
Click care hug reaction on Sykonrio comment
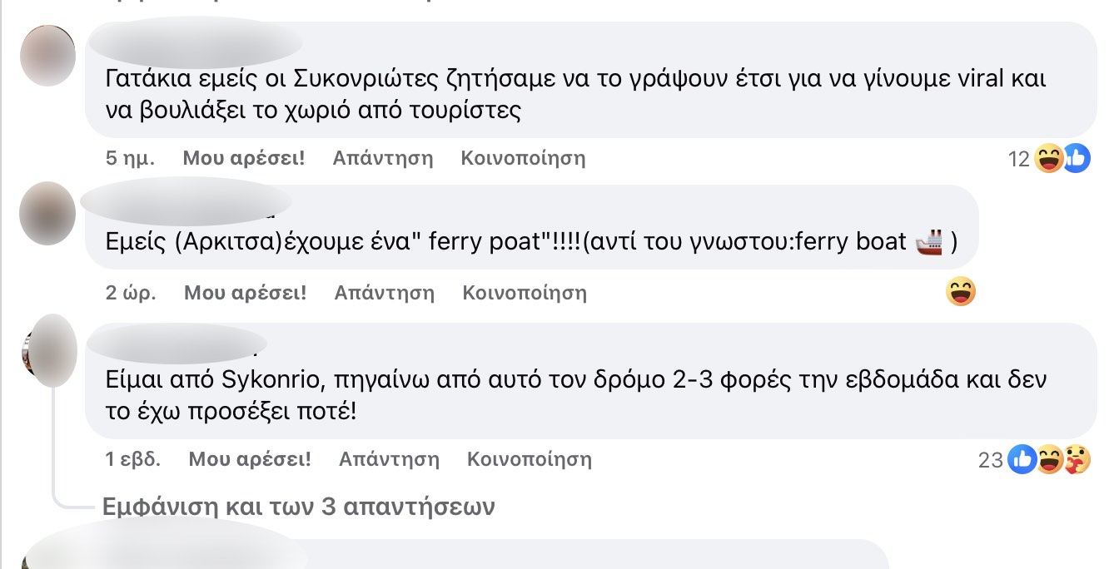[1077, 459]
